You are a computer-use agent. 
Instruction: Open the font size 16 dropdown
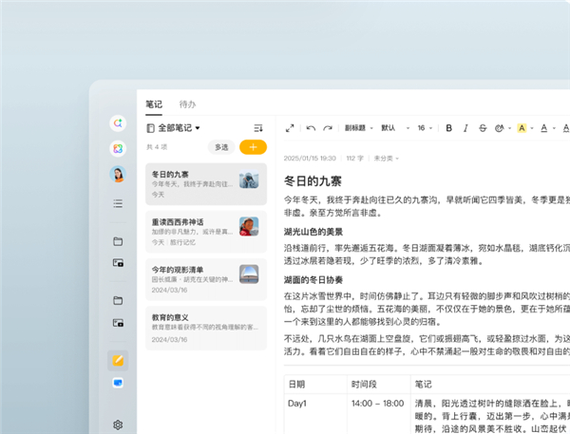(x=425, y=128)
